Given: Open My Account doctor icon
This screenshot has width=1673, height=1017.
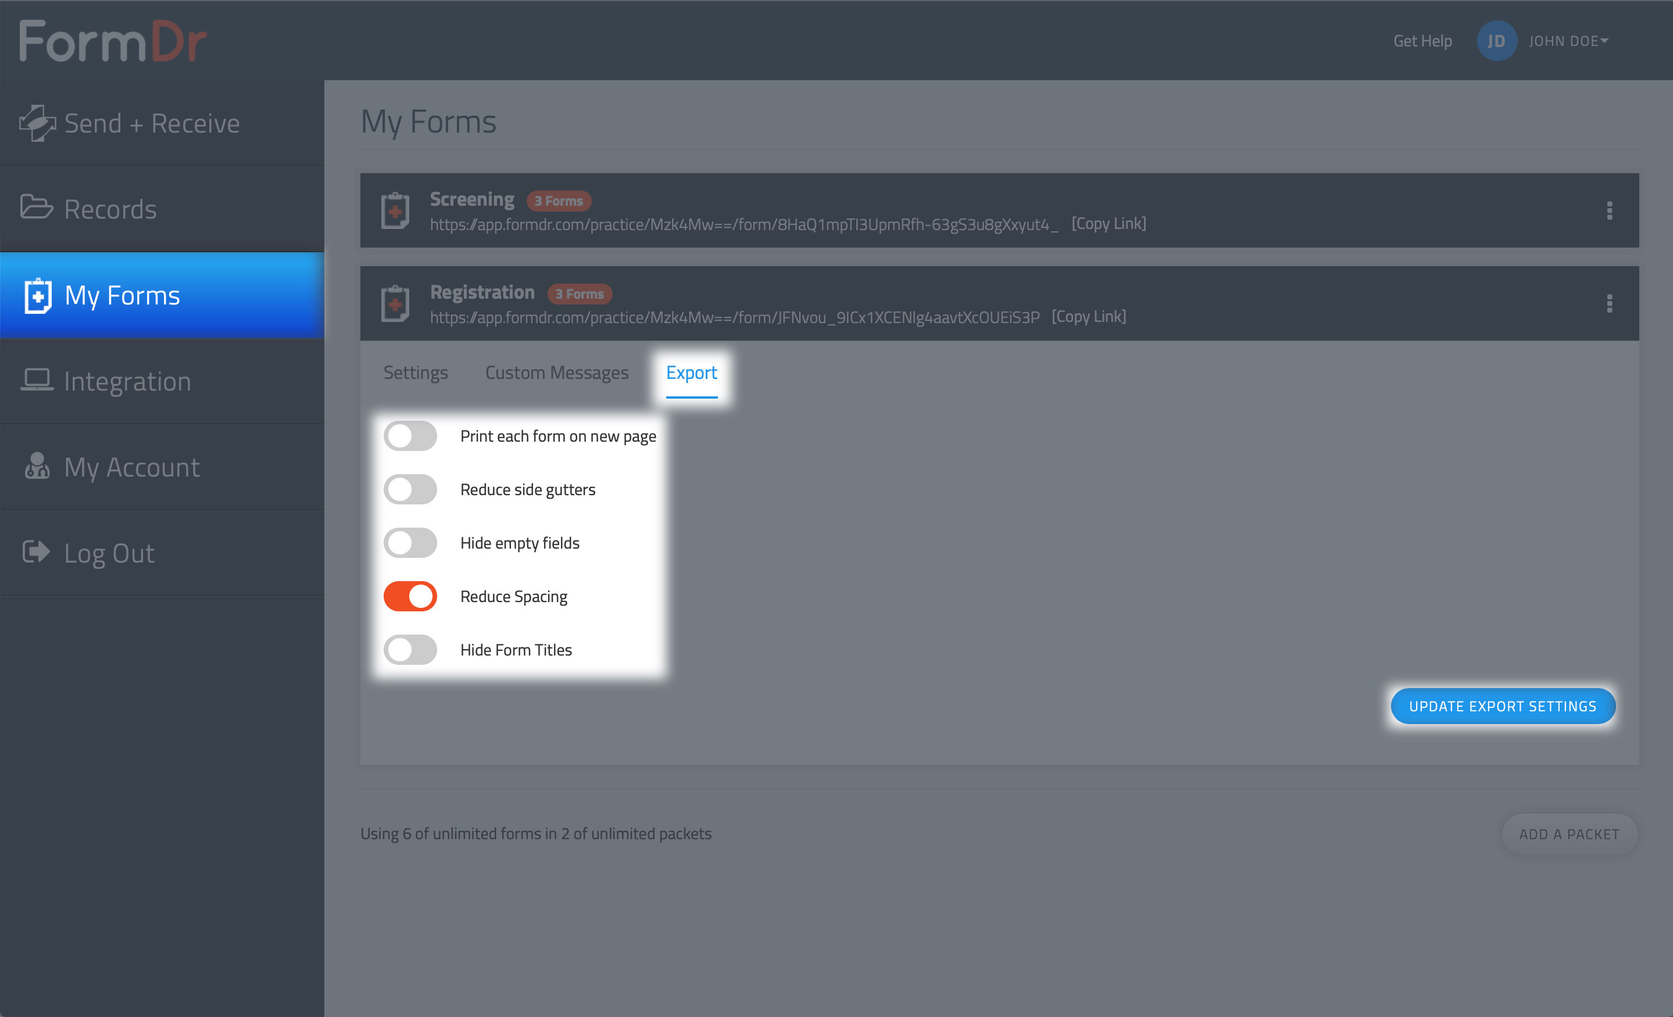Looking at the screenshot, I should point(37,467).
